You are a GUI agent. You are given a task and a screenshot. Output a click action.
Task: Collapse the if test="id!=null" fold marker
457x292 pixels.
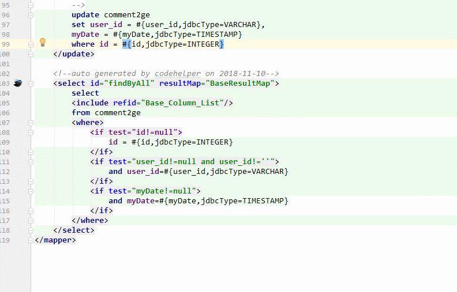tap(31, 132)
